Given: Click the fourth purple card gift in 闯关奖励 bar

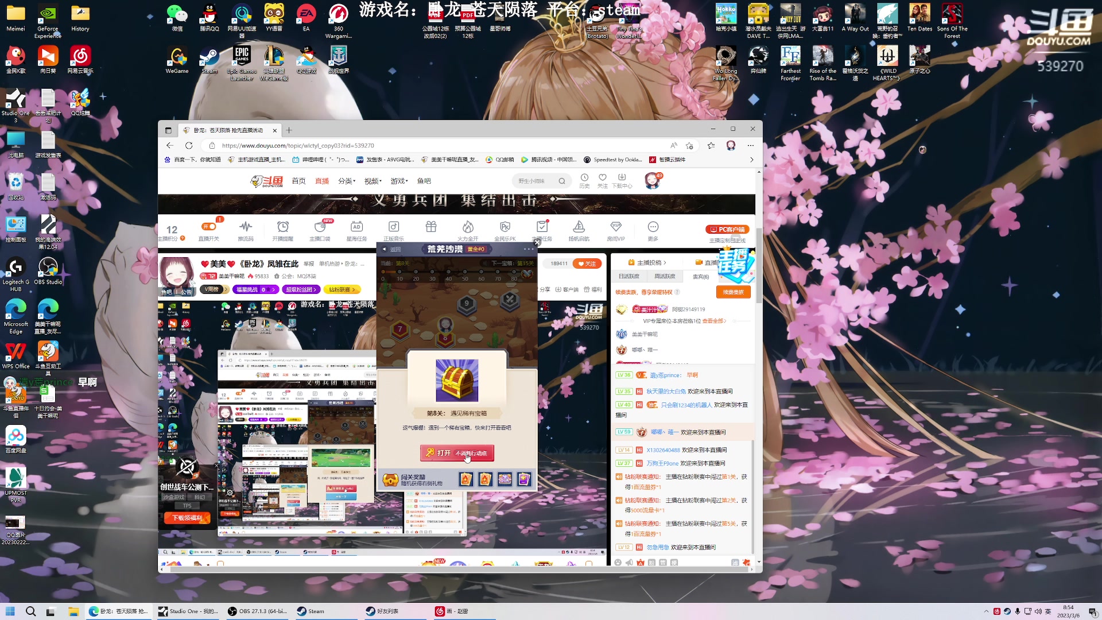Looking at the screenshot, I should 524,479.
